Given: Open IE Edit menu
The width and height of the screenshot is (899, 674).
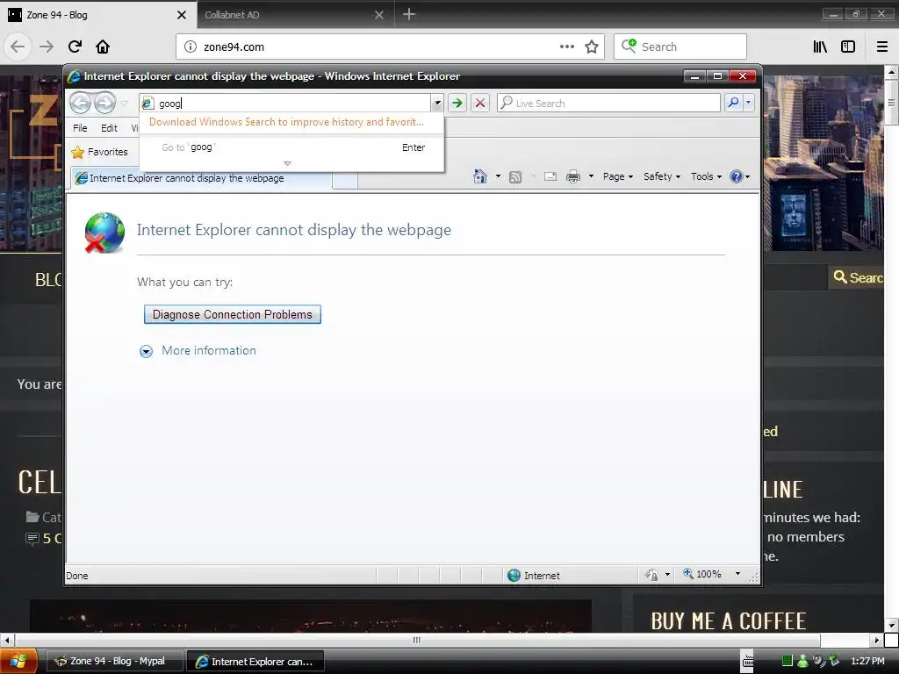Looking at the screenshot, I should (x=109, y=128).
